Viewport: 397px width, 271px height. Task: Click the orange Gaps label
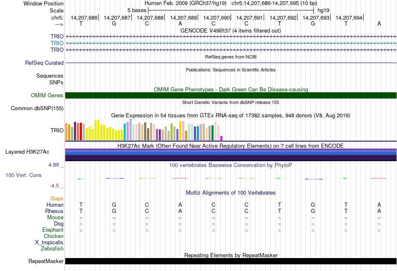(x=57, y=199)
